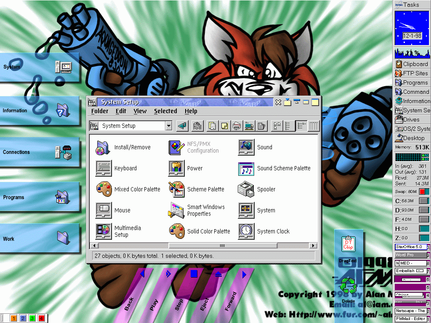Toggle the flowed name view button
This screenshot has width=431, height=323.
click(x=301, y=126)
